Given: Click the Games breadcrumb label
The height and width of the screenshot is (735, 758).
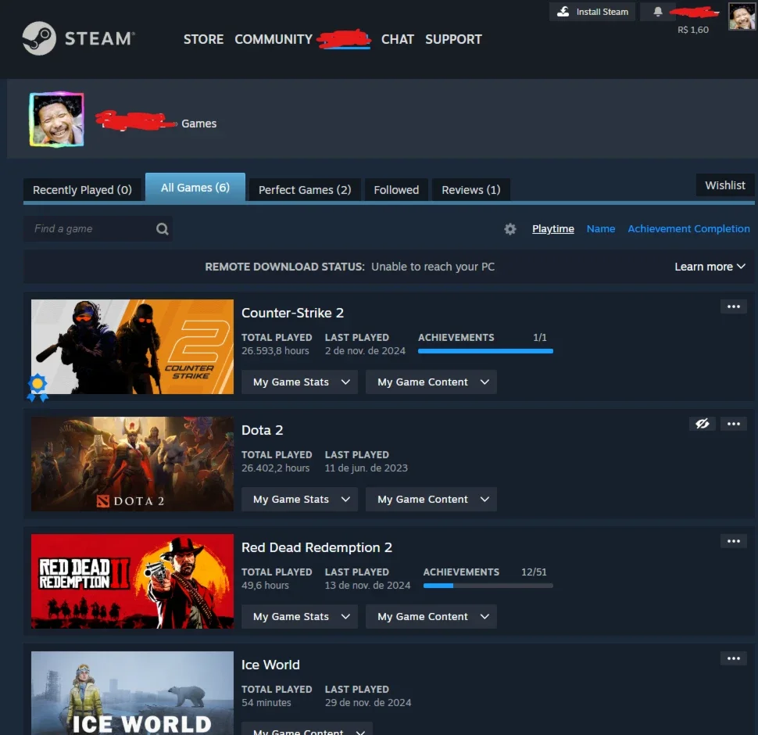Looking at the screenshot, I should pyautogui.click(x=198, y=124).
